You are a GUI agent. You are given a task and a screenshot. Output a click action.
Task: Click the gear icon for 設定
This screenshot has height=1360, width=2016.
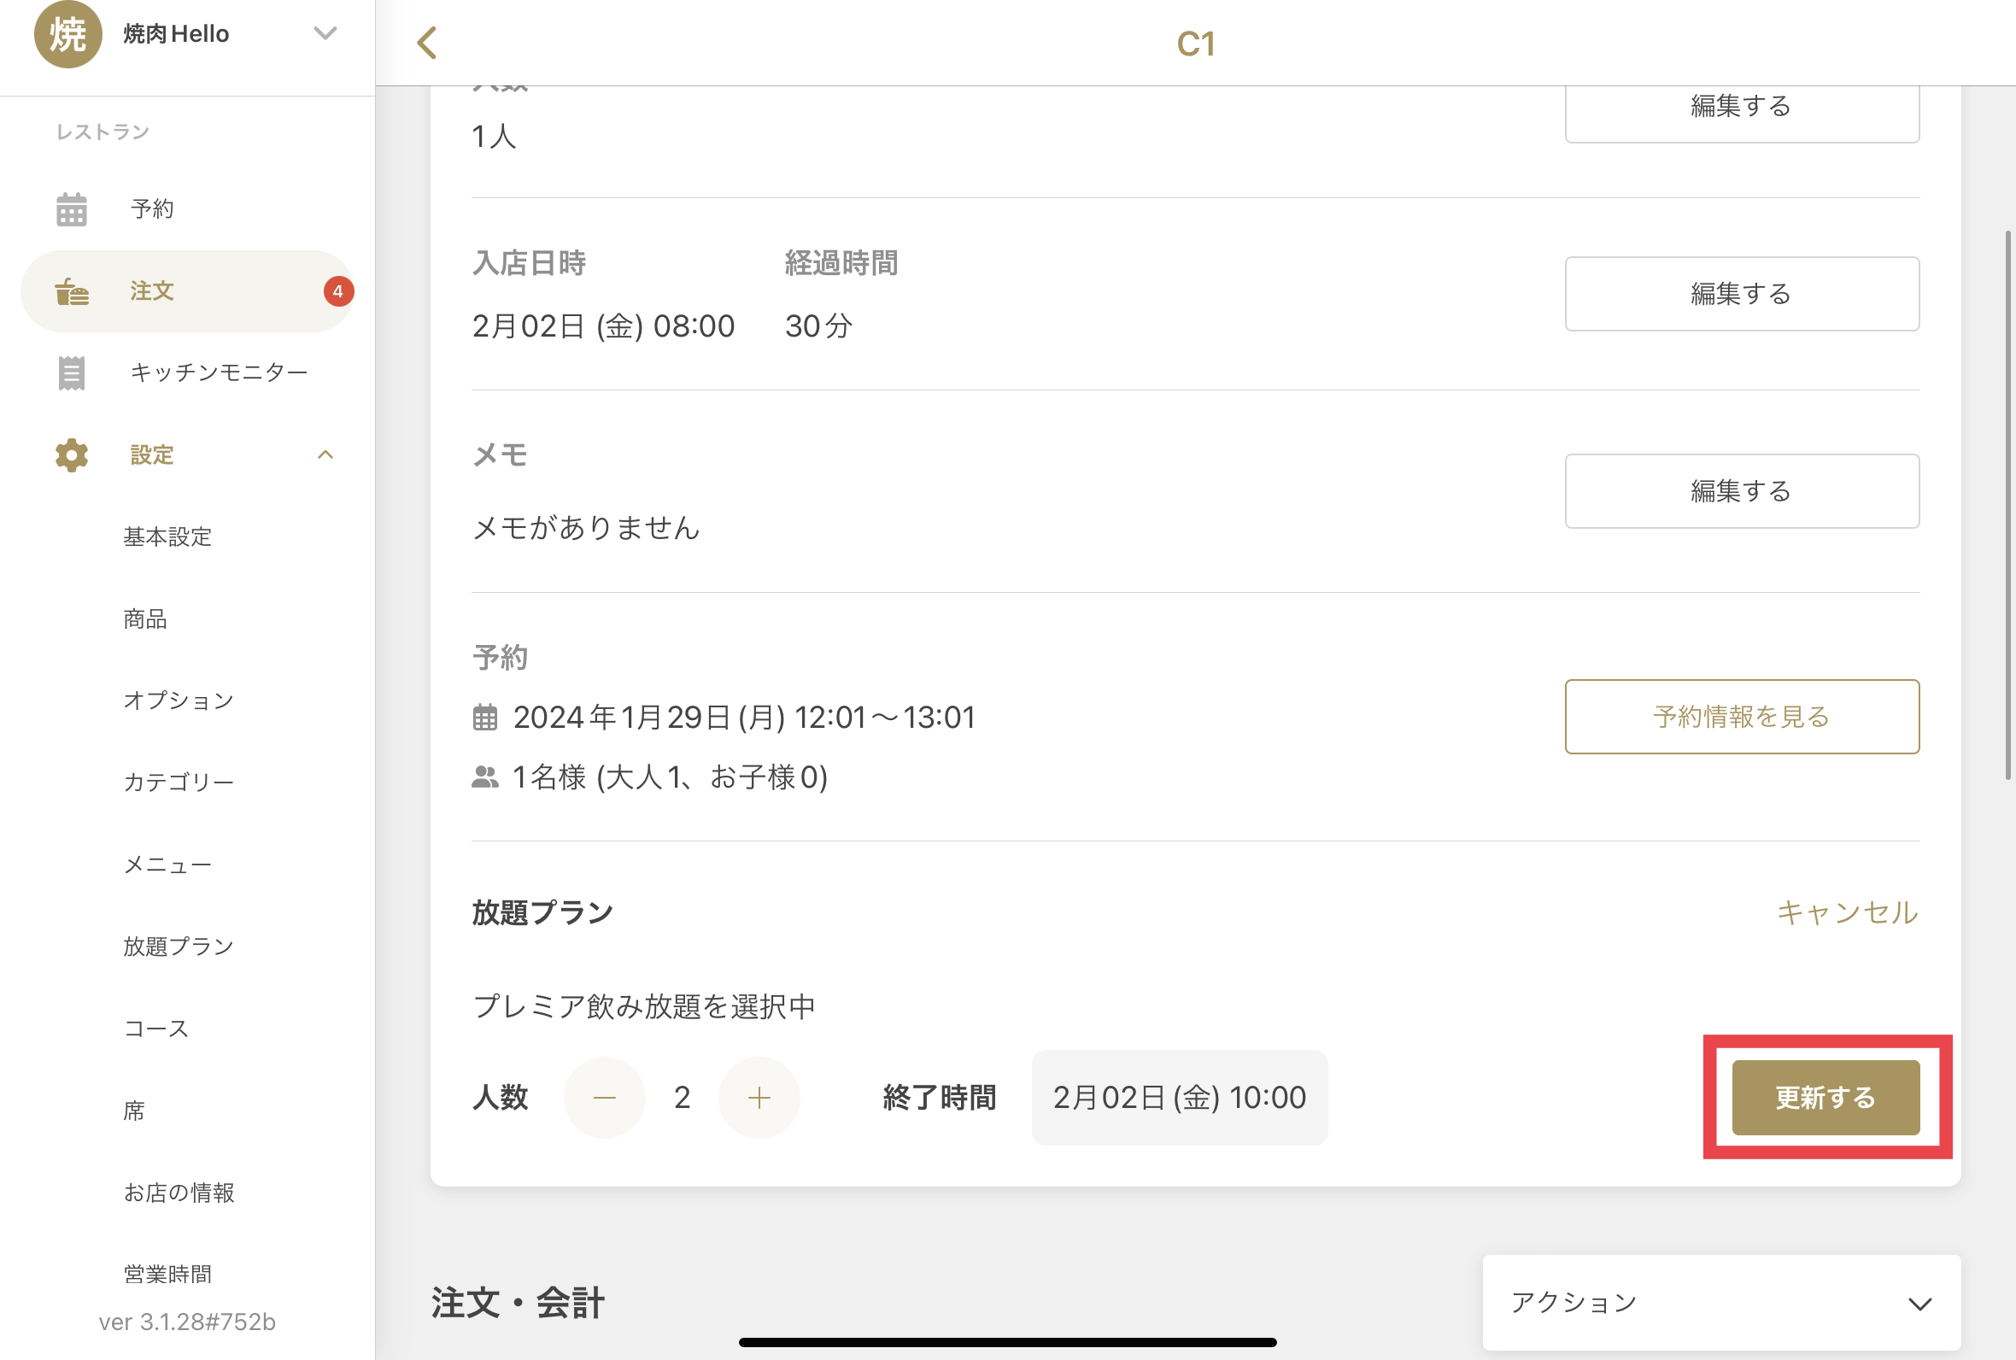click(x=72, y=454)
